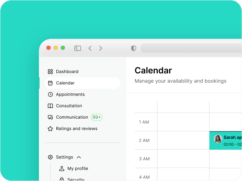The height and width of the screenshot is (181, 242).
Task: Click the Appointments clock icon
Action: pos(50,94)
